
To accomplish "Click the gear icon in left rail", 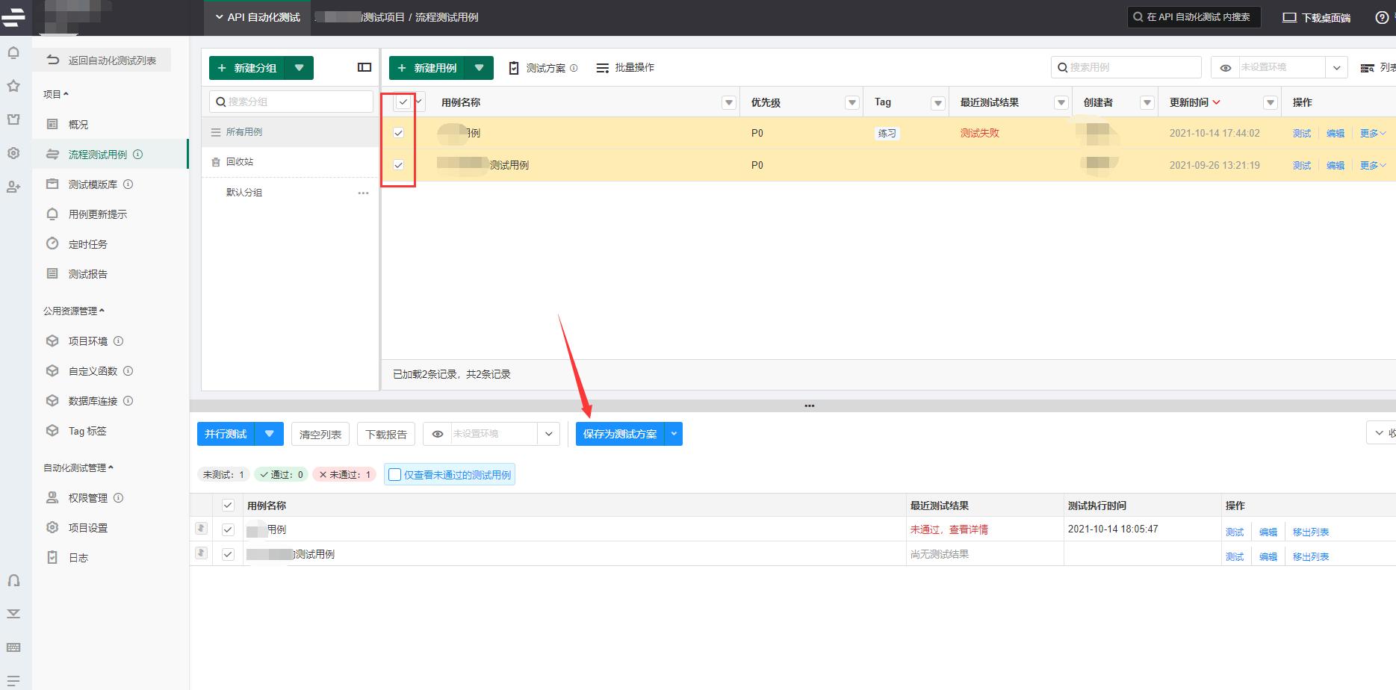I will tap(13, 153).
